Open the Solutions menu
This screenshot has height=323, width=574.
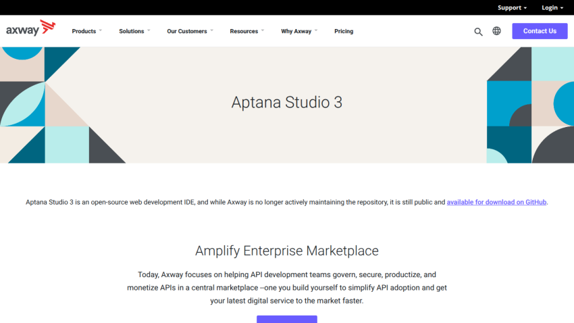tap(134, 31)
